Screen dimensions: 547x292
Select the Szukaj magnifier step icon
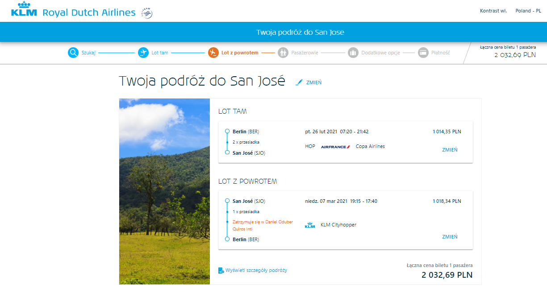[73, 53]
